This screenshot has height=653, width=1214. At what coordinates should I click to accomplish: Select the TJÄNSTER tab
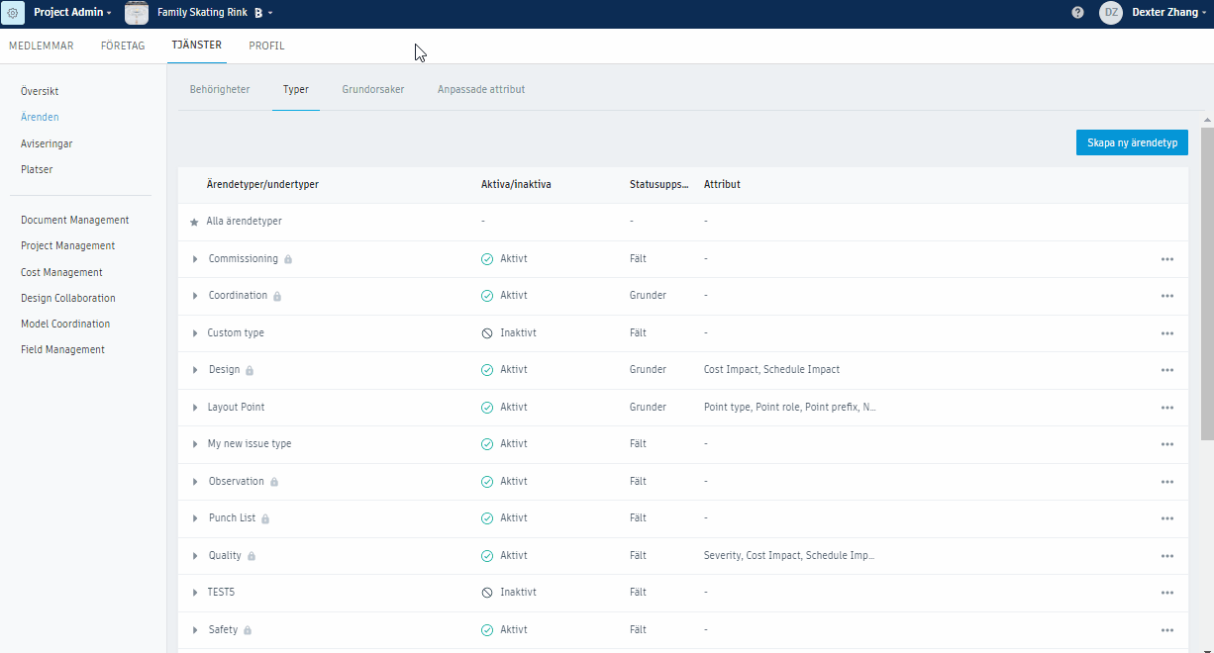pos(197,46)
